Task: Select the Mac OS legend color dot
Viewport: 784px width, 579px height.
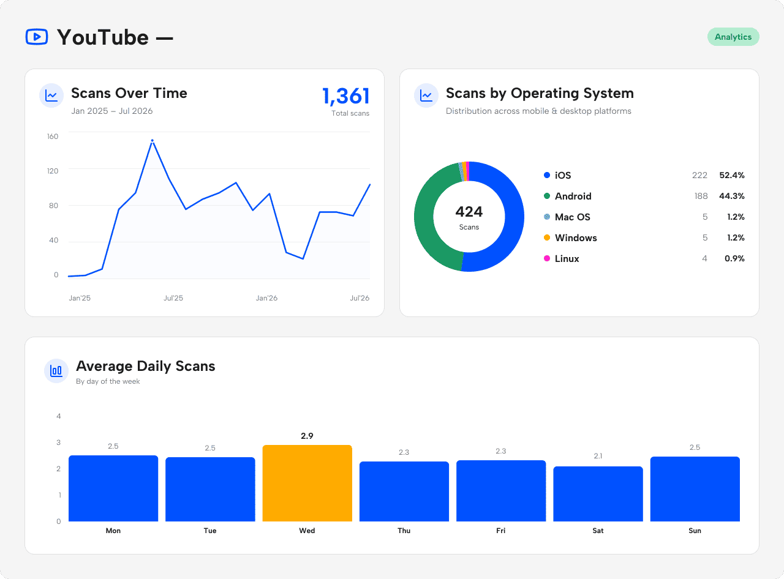Action: click(x=547, y=217)
